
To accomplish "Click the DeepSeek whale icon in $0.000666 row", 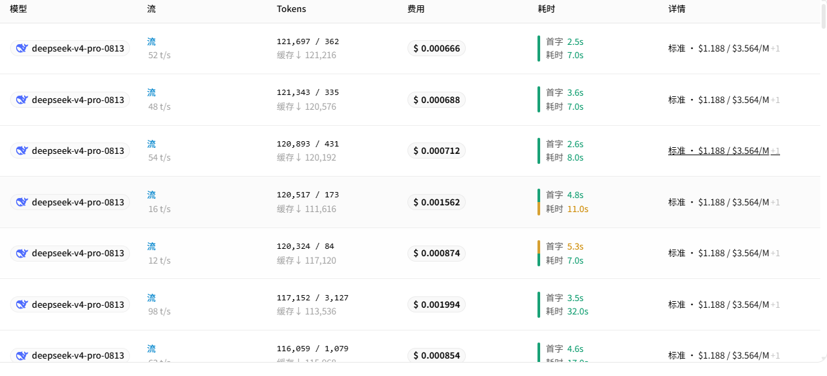I will pos(22,48).
